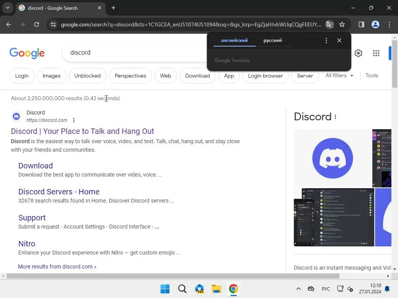The width and height of the screenshot is (398, 298).
Task: Open the Support sitelink
Action: [x=32, y=218]
